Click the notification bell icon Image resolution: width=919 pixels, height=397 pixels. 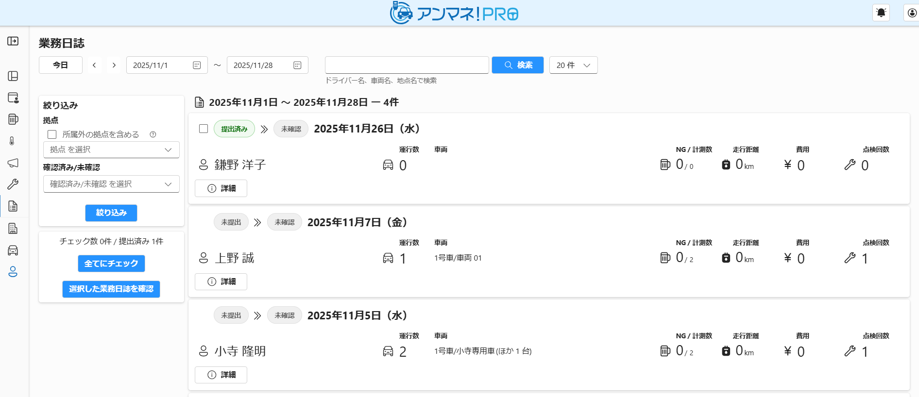[881, 13]
